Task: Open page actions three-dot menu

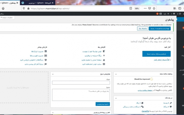Action: tap(145, 8)
